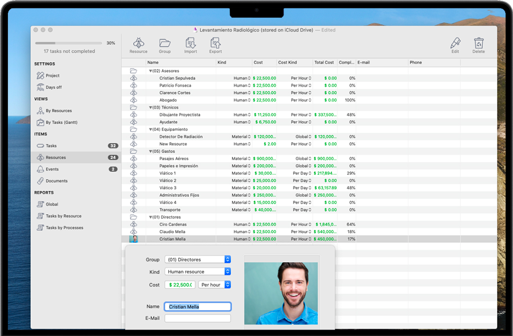Click the Delete trash icon

[478, 43]
